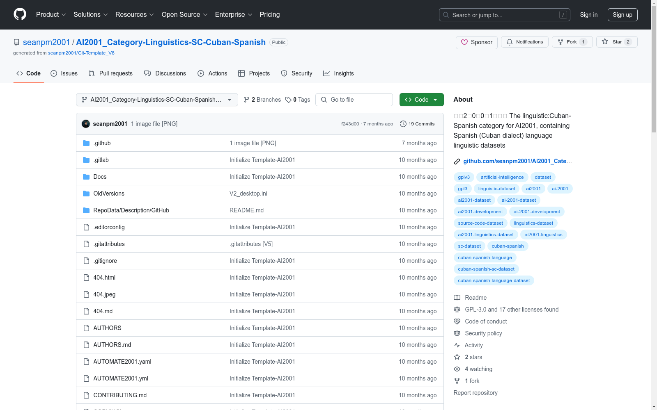Click the f243d00 commit hash
Viewport: 657px width, 410px height.
tap(350, 124)
